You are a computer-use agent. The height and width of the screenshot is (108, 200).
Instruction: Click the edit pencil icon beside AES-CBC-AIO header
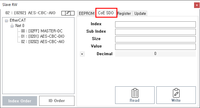click(x=68, y=13)
